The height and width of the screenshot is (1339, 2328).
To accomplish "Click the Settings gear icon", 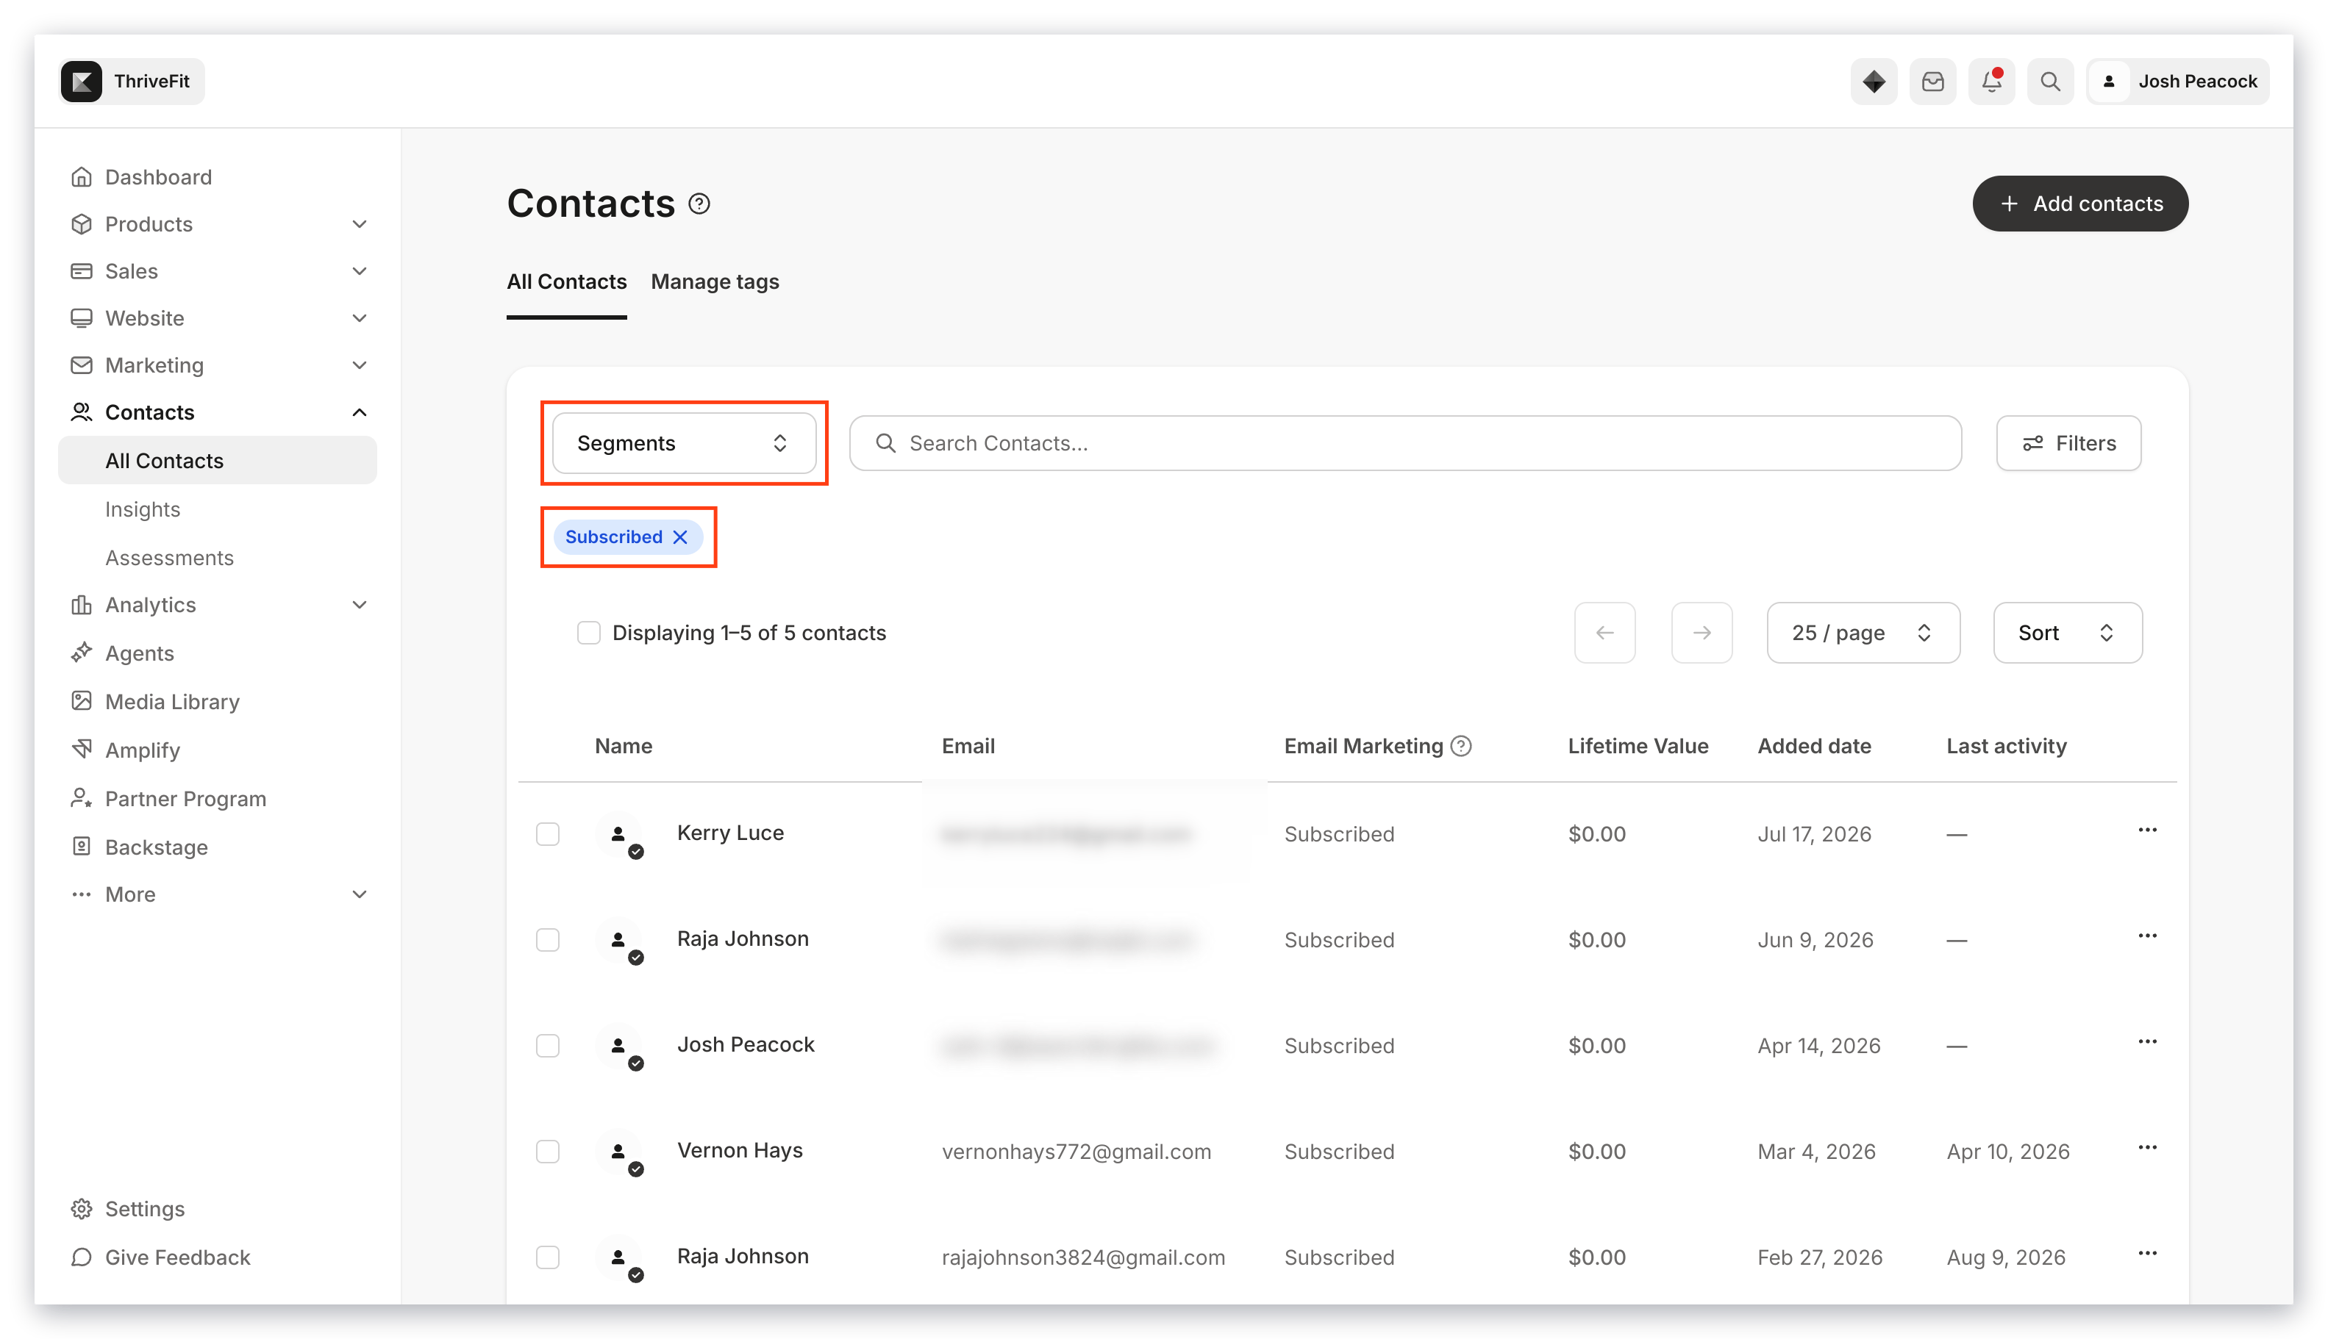I will [81, 1208].
